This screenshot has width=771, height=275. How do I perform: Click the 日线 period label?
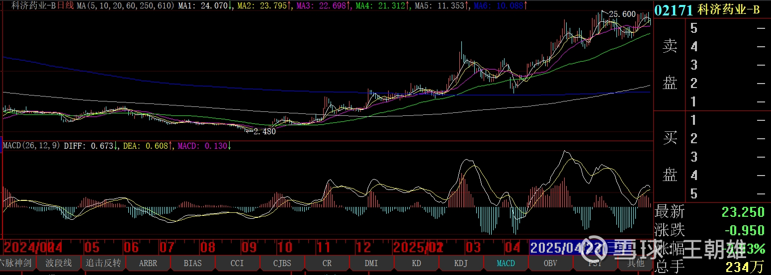[x=65, y=5]
